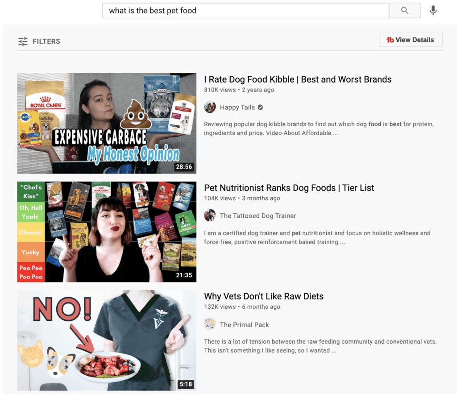Open The Tattooed Dog Trainer channel avatar
Viewport: 457px width, 394px height.
[x=210, y=216]
